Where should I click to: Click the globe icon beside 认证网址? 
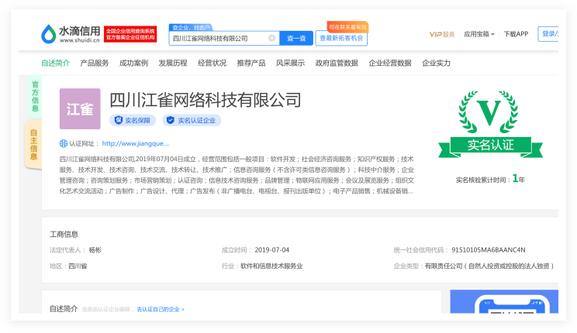64,143
